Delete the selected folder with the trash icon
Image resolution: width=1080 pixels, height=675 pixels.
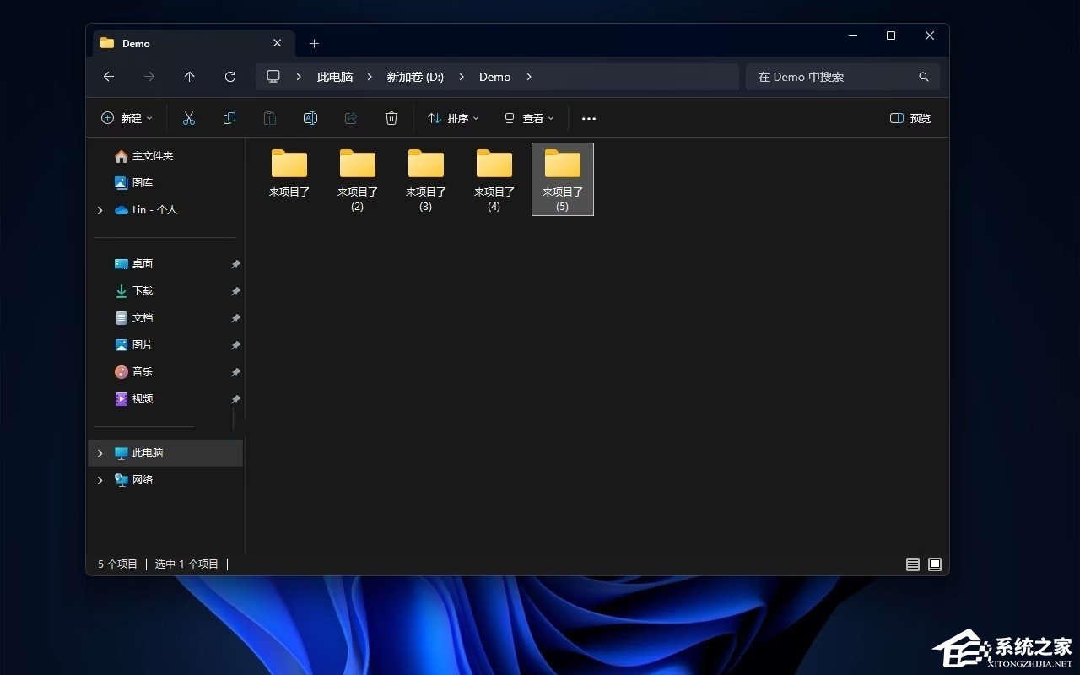391,118
